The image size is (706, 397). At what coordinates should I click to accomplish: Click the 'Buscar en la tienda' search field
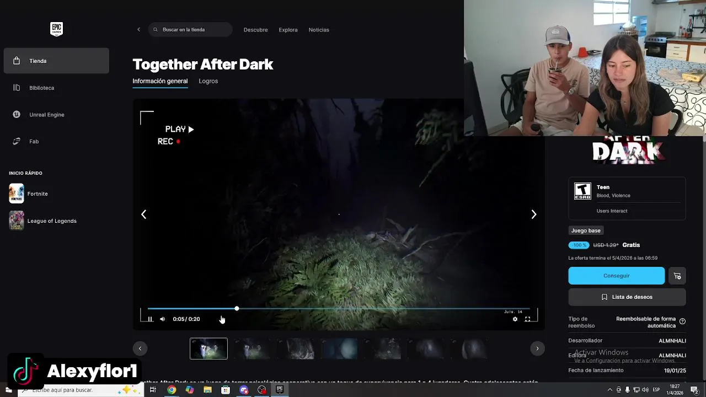[x=190, y=30]
